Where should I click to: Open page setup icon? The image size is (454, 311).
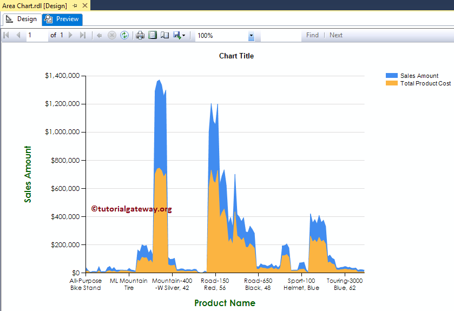pyautogui.click(x=165, y=35)
